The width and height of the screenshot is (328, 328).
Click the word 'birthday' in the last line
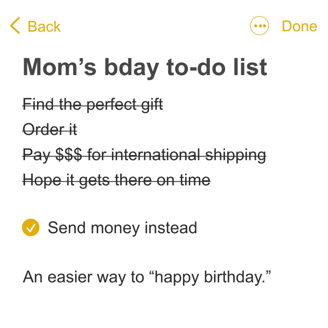click(x=234, y=277)
